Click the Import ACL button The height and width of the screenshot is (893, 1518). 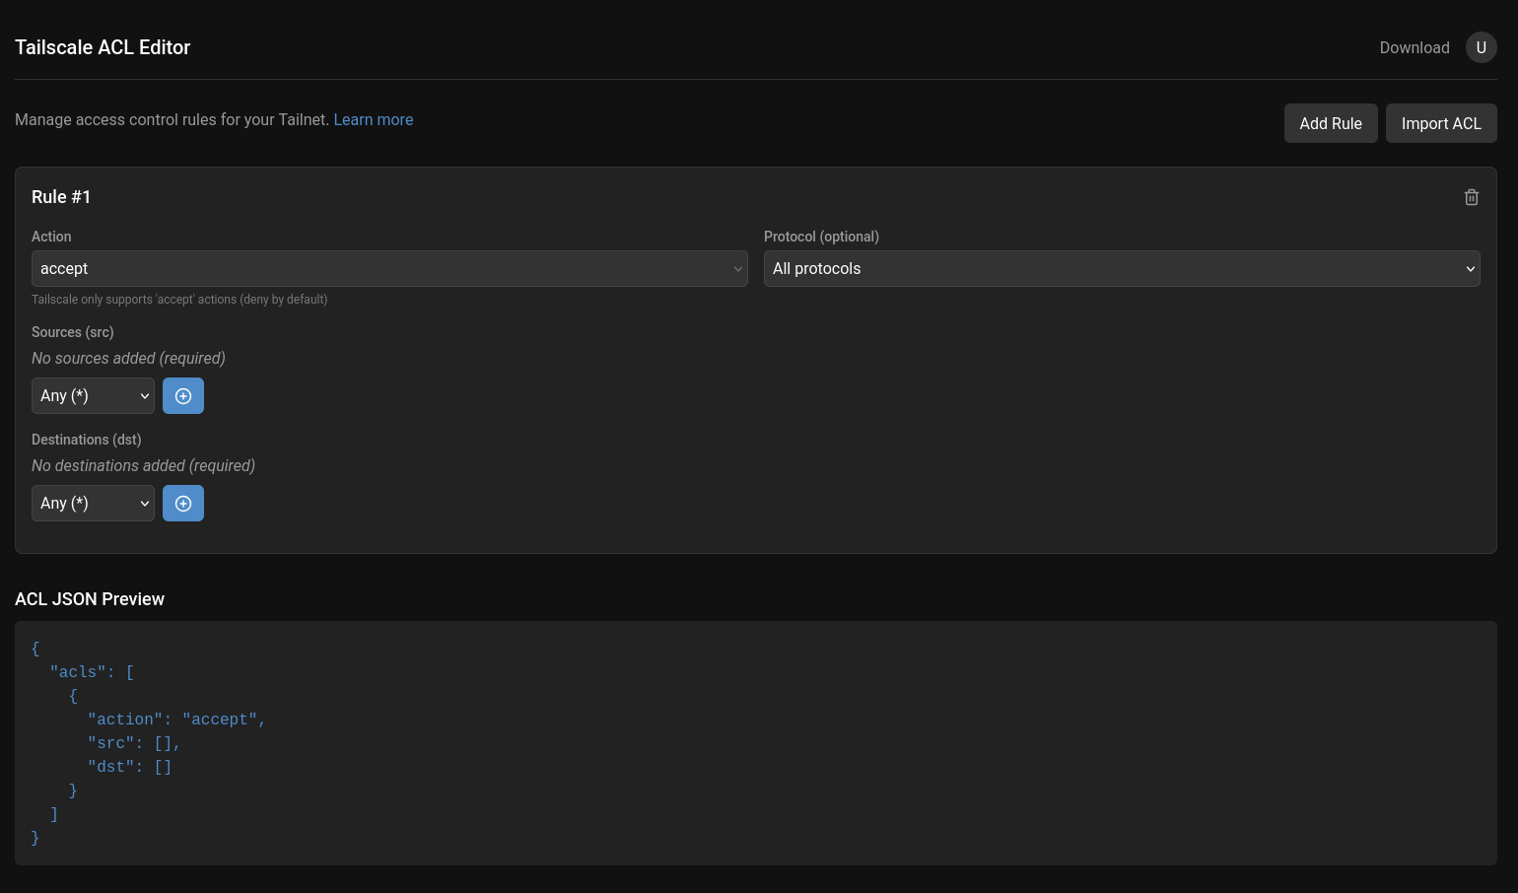tap(1441, 123)
